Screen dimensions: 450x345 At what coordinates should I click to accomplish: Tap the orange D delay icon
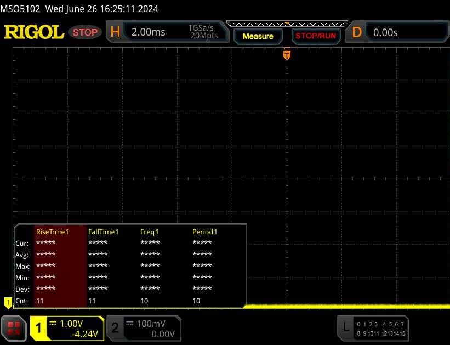point(357,32)
